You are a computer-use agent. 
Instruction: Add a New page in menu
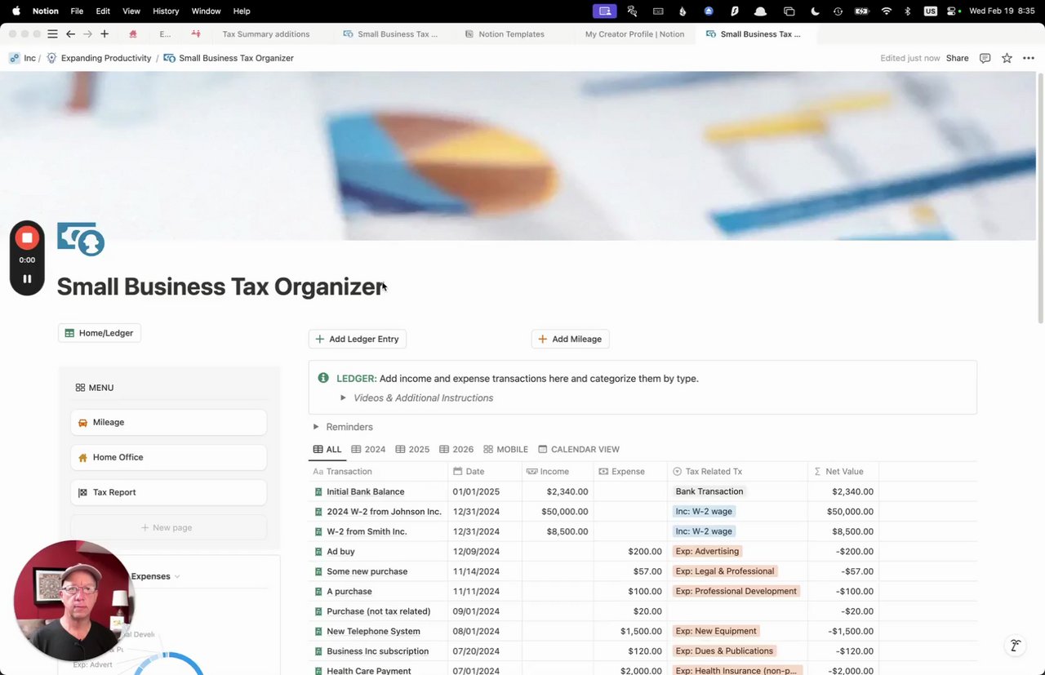click(169, 528)
